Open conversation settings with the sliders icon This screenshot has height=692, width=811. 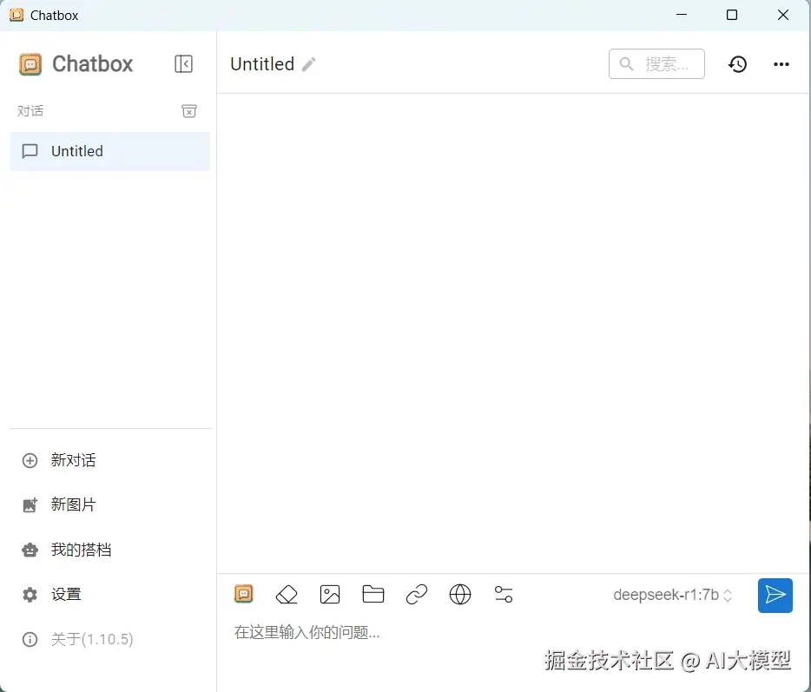coord(504,594)
